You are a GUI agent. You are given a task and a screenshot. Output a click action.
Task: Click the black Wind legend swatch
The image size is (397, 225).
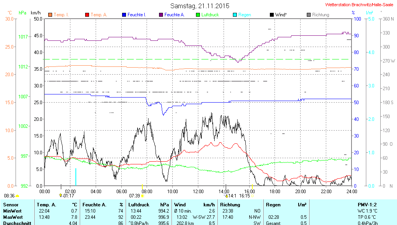(x=272, y=15)
